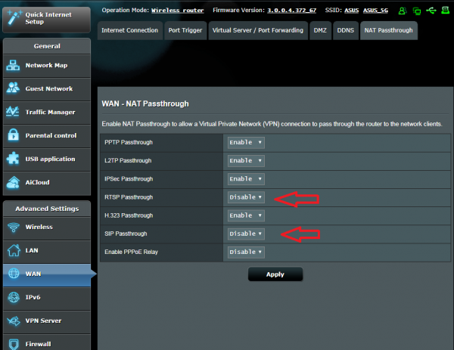The image size is (454, 350).
Task: Click the Apply button
Action: 275,274
